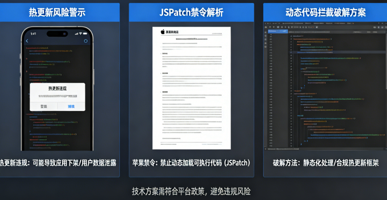The width and height of the screenshot is (387, 200).
Task: Click the Wi-Fi icon in phone status bar
Action: (x=81, y=33)
